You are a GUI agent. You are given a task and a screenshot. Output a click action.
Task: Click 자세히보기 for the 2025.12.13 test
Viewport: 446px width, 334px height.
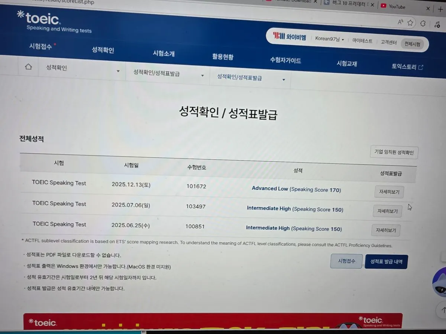pyautogui.click(x=389, y=192)
